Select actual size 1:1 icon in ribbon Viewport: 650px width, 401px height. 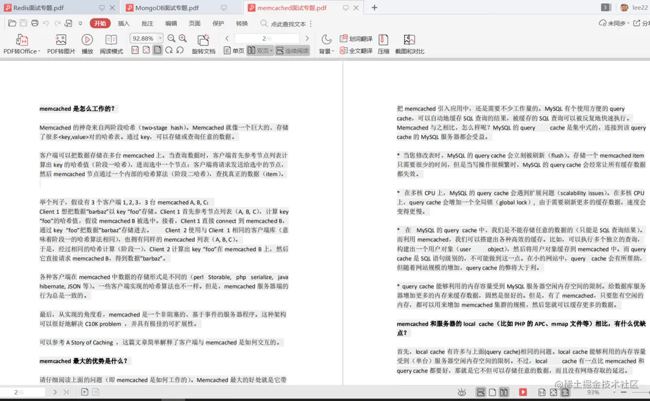click(135, 50)
